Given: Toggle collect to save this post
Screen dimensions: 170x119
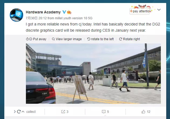Looking at the screenshot, I should pyautogui.click(x=31, y=112).
